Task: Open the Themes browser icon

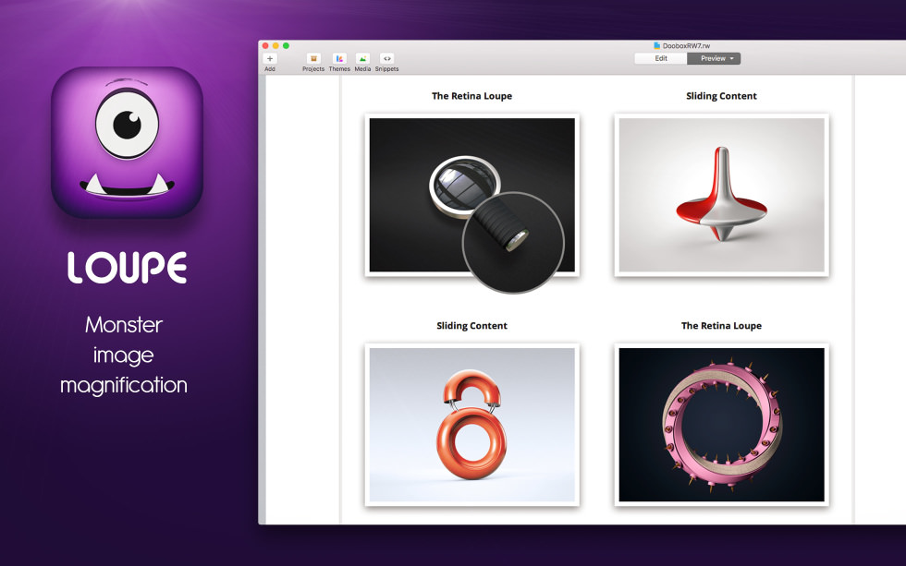Action: click(339, 59)
